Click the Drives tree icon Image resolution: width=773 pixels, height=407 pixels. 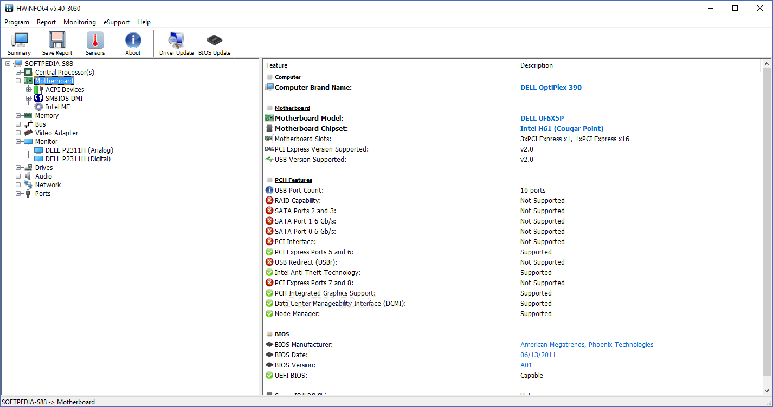click(x=28, y=168)
